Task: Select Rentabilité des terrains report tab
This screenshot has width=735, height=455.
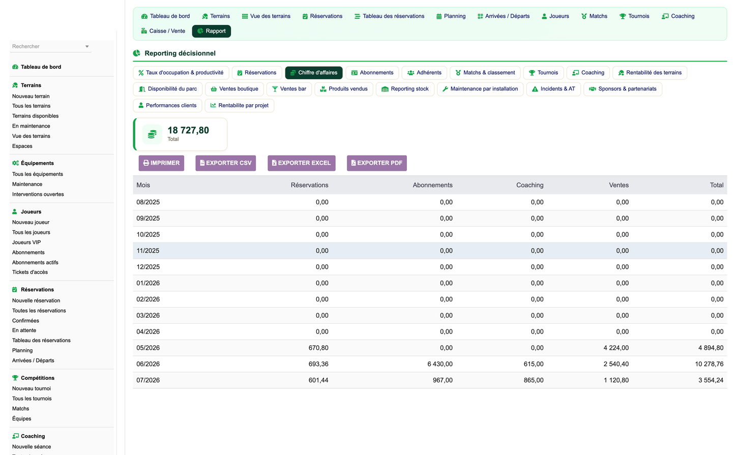Action: click(x=650, y=73)
